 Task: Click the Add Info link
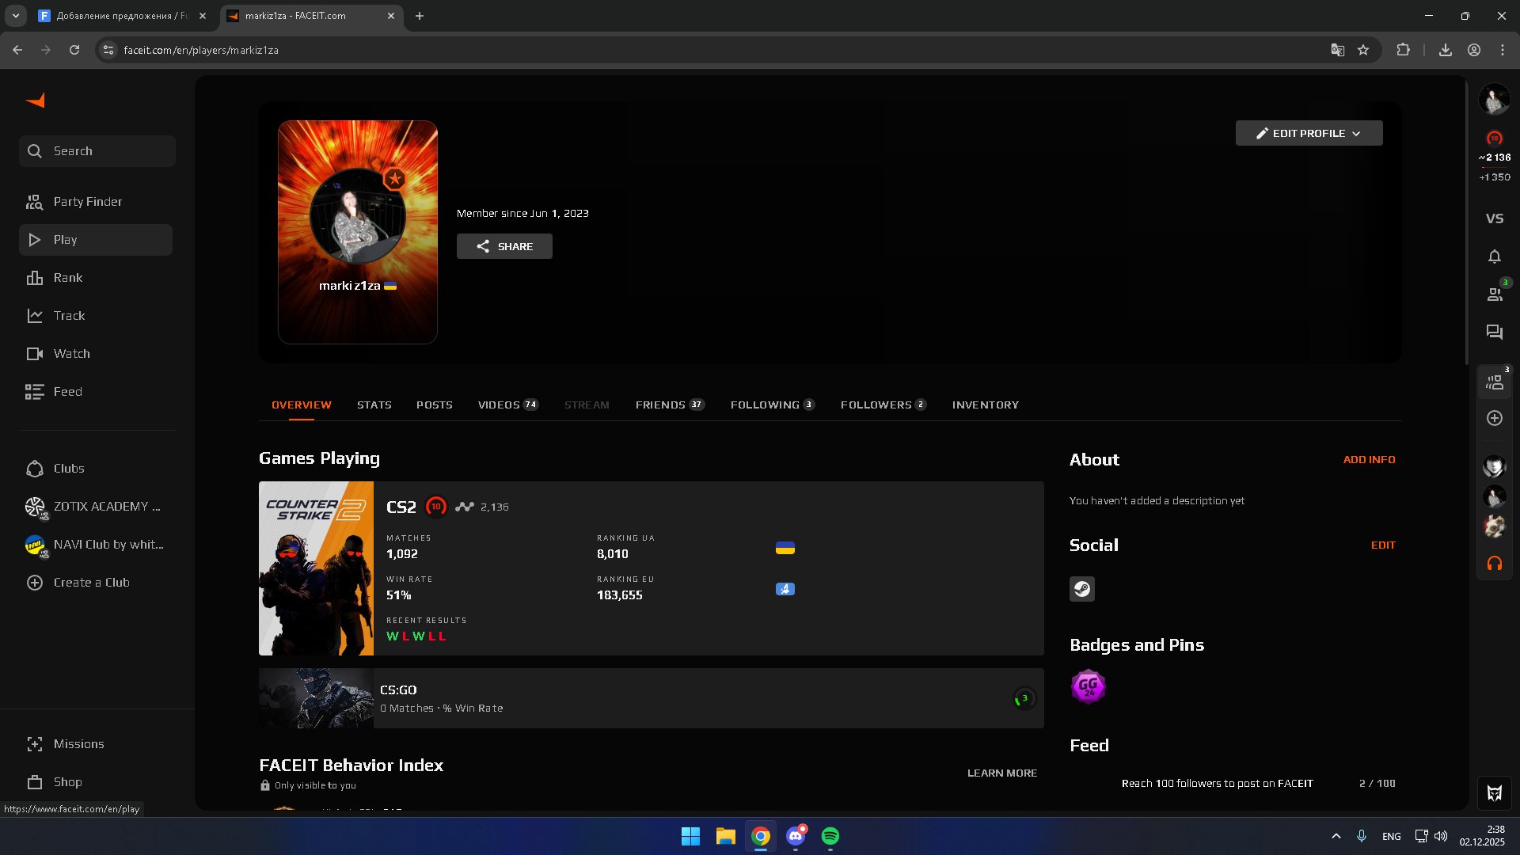1369,459
